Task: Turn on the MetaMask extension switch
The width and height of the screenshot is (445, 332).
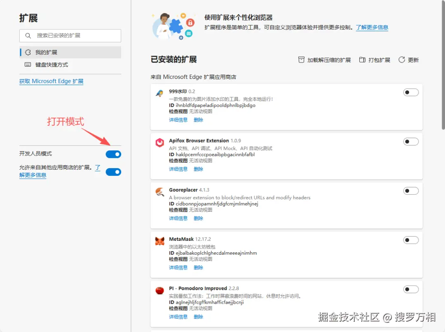Action: coord(411,240)
